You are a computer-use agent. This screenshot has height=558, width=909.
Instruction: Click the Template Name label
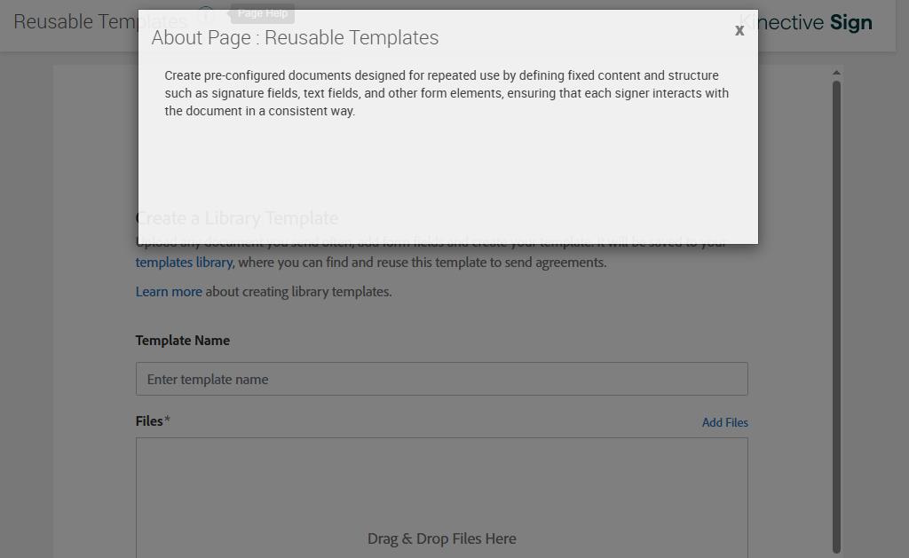point(182,341)
